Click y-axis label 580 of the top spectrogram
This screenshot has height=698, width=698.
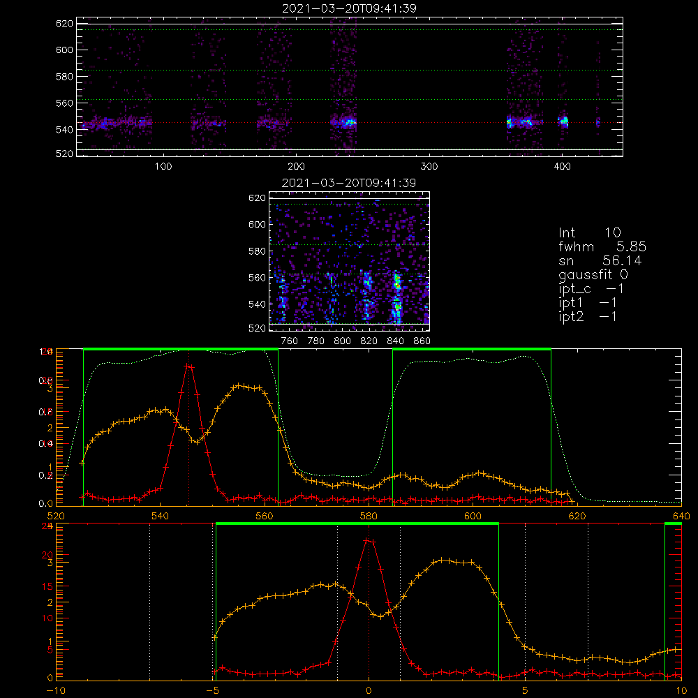coord(64,77)
